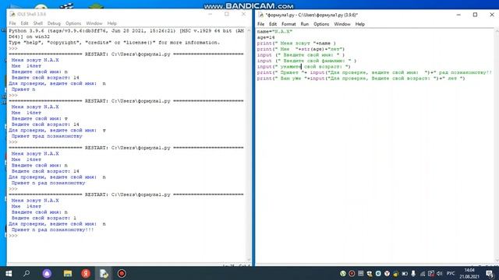Image resolution: width=499 pixels, height=280 pixels.
Task: Click the формула1.py editor title bar icon
Action: tap(260, 15)
